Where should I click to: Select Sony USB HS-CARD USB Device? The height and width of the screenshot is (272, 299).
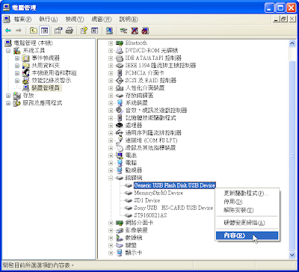pos(173,208)
